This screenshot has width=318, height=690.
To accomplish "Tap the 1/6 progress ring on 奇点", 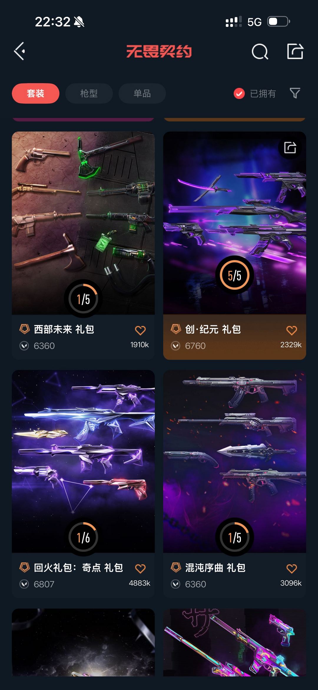I will [x=83, y=537].
